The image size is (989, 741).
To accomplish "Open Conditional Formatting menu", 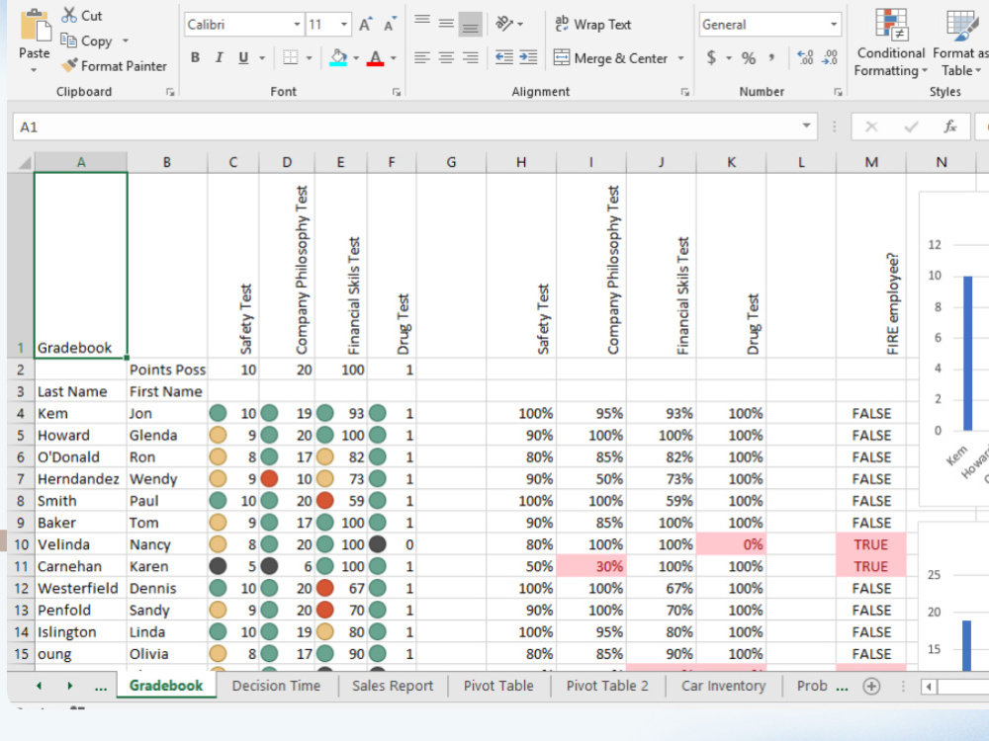I will pyautogui.click(x=891, y=42).
